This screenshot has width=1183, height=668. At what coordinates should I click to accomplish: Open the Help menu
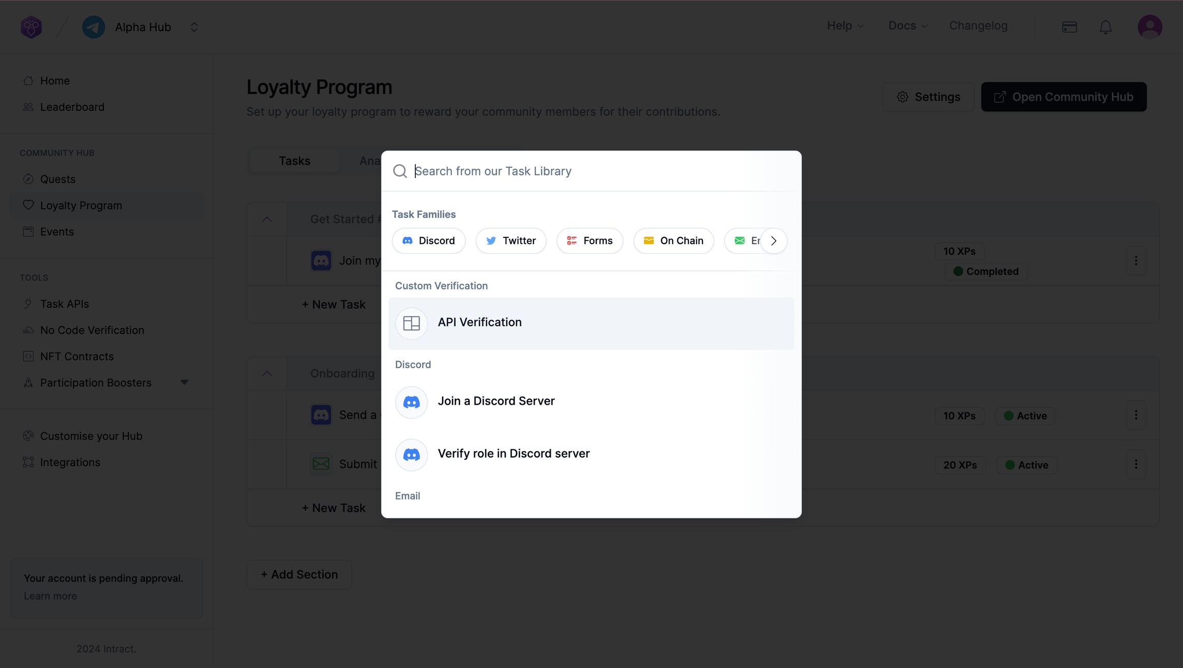(845, 26)
